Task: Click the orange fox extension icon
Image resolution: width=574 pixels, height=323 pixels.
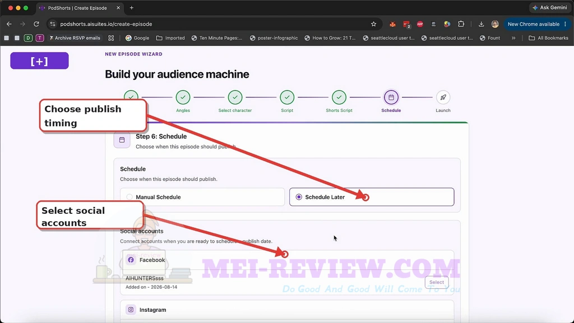Action: [x=392, y=24]
